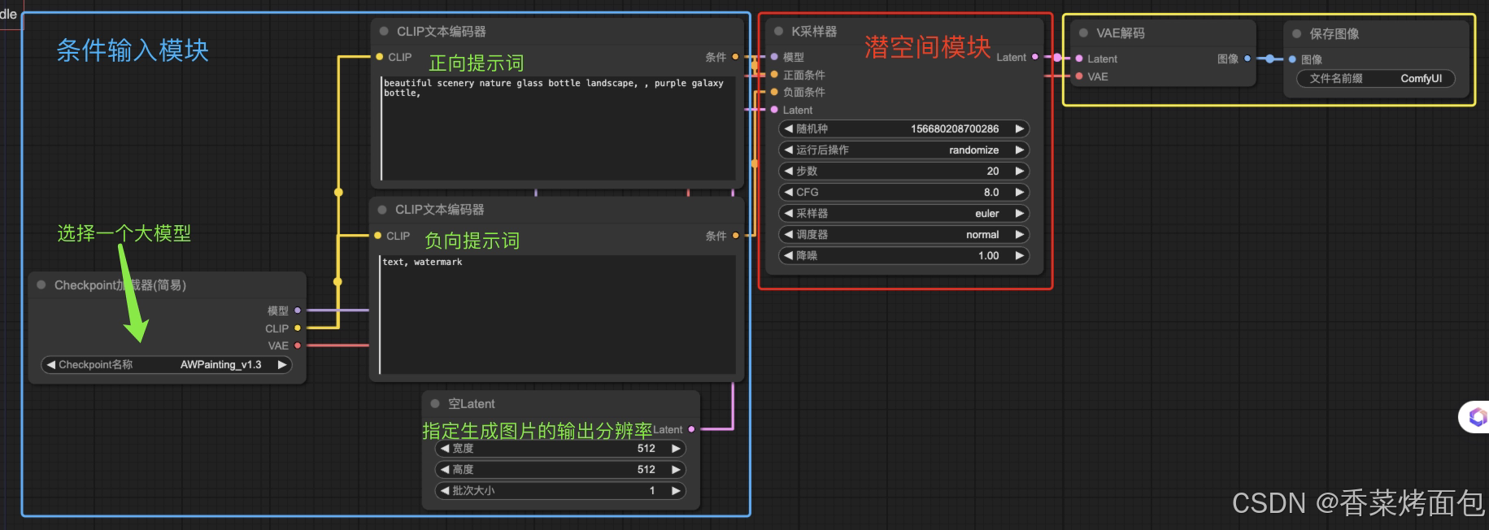Screen dimensions: 1489x530
Task: Click the 空Latent node title
Action: (x=471, y=403)
